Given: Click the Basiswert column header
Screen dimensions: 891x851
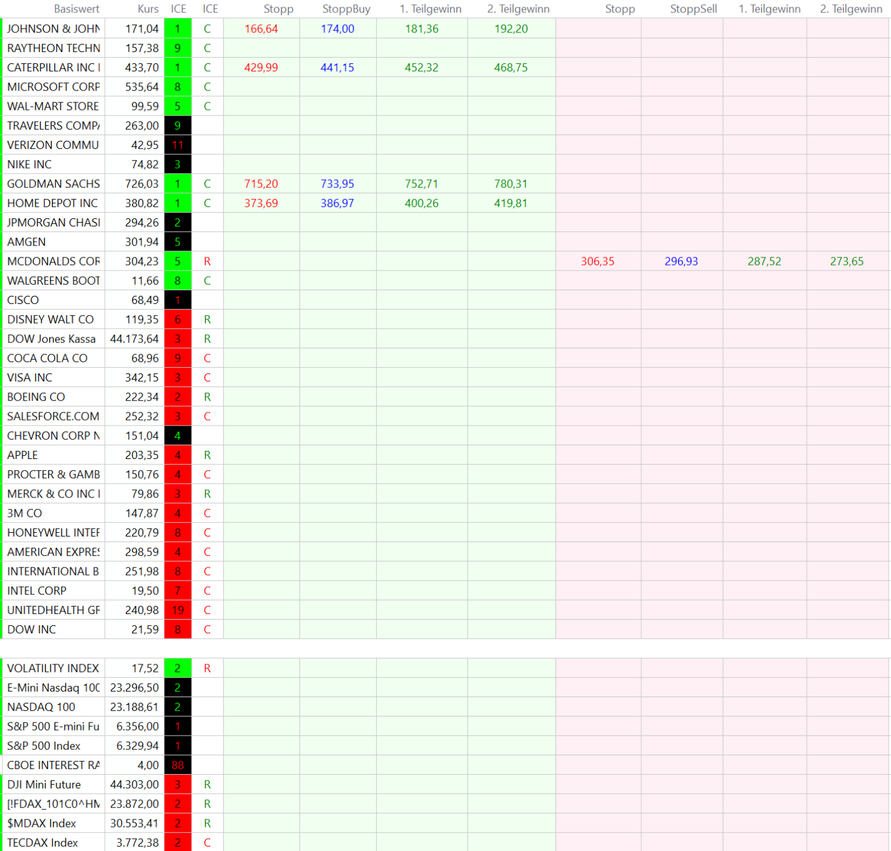Looking at the screenshot, I should click(76, 9).
